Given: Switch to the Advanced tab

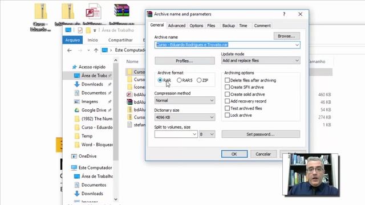Looking at the screenshot, I should point(177,26).
